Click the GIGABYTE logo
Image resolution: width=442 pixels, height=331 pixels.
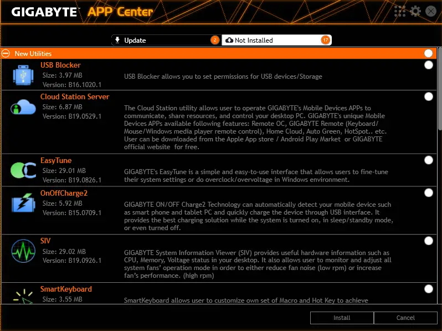[44, 12]
